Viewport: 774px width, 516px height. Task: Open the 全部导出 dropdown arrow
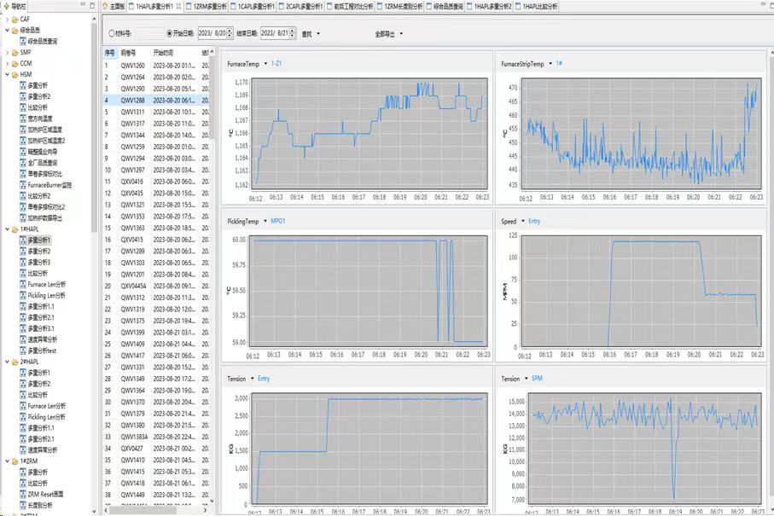click(401, 34)
